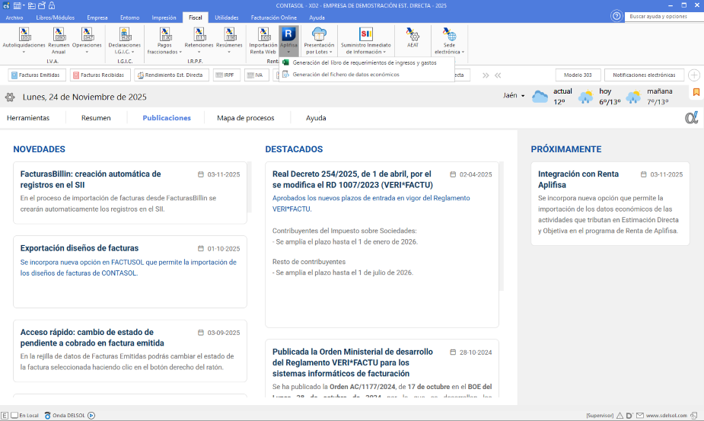Screen dimensions: 704x421
Task: Open link about VERI*FACTU new deadlines
Action: [371, 203]
